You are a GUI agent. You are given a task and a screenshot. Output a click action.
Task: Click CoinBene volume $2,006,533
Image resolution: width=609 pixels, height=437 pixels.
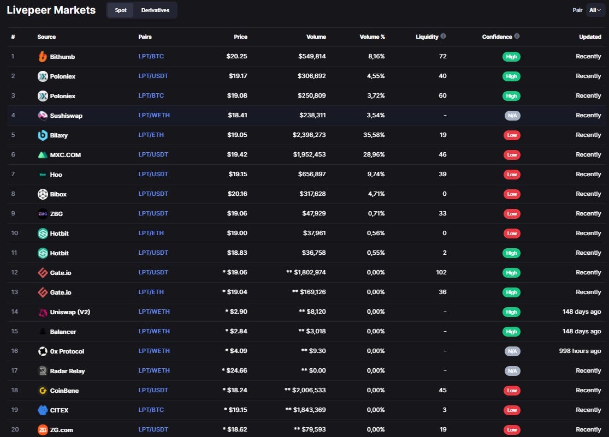click(x=305, y=390)
